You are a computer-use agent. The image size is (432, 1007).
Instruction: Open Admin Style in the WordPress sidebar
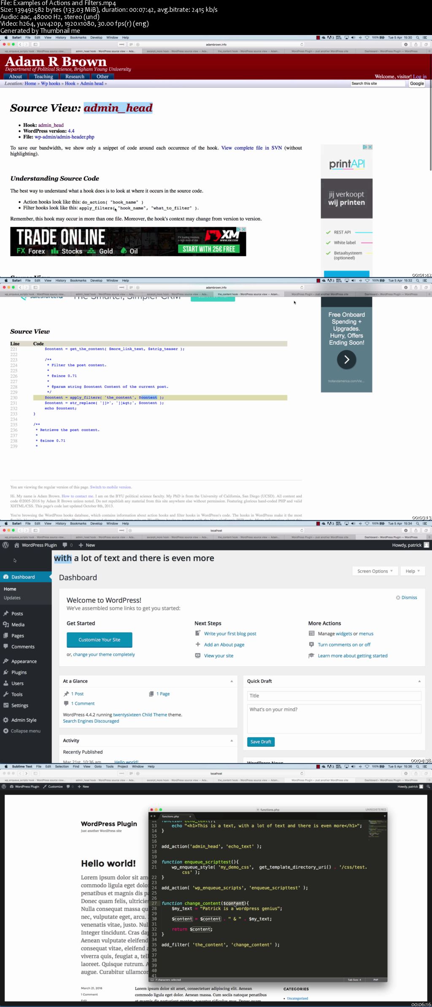point(24,720)
